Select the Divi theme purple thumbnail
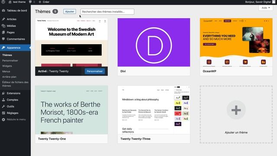 pos(154,42)
